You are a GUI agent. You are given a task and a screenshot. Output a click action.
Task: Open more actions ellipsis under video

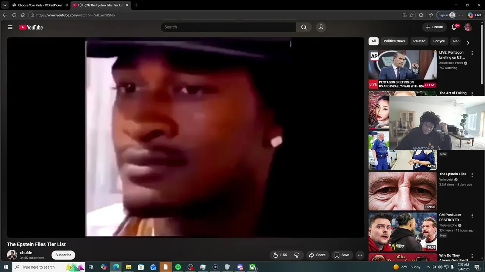coord(360,255)
